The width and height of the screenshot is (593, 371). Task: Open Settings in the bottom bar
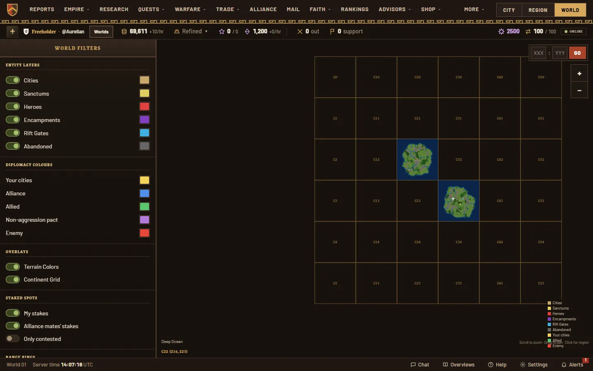[x=534, y=364]
